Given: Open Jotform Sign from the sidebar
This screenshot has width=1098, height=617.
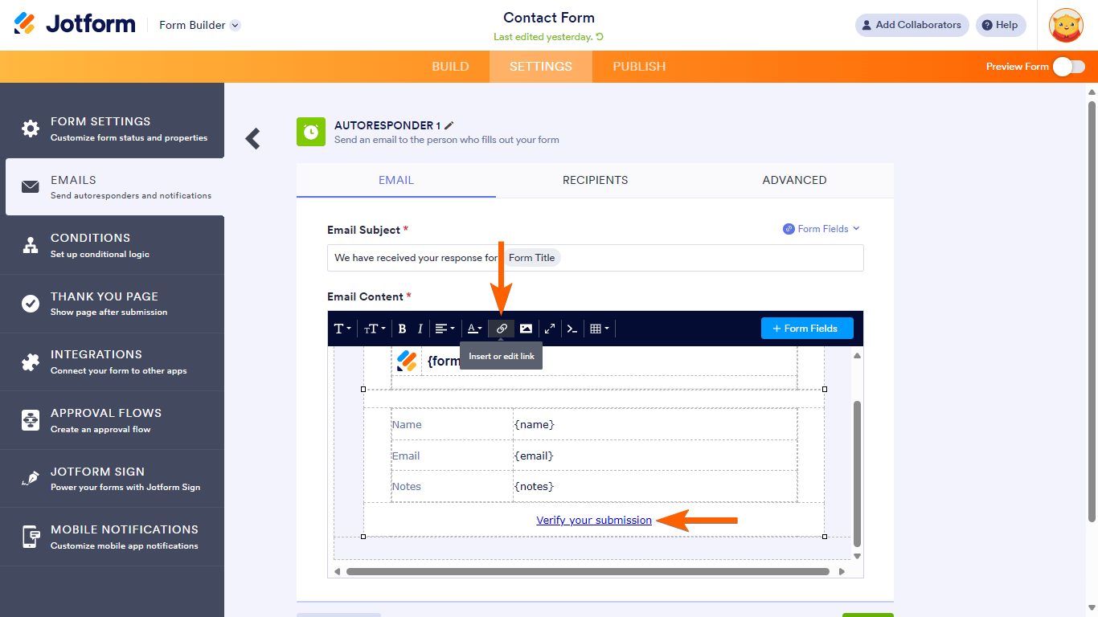Looking at the screenshot, I should pyautogui.click(x=112, y=478).
